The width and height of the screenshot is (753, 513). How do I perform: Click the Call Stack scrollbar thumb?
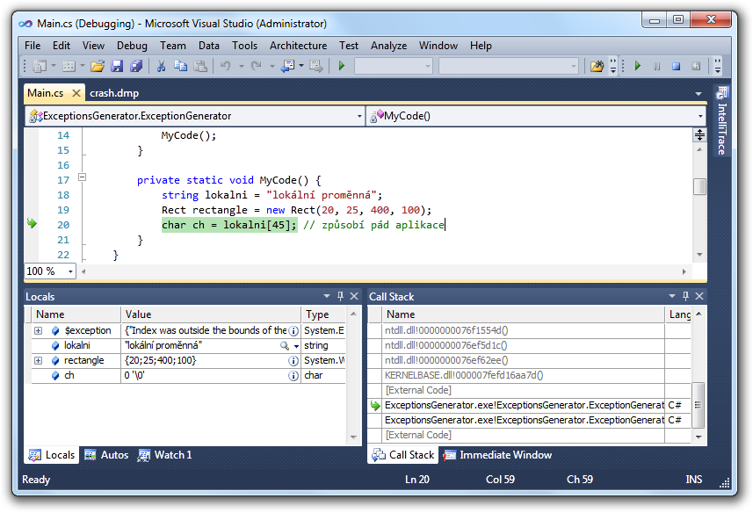coord(699,405)
